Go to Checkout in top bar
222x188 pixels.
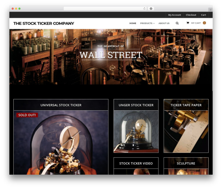click(x=191, y=15)
